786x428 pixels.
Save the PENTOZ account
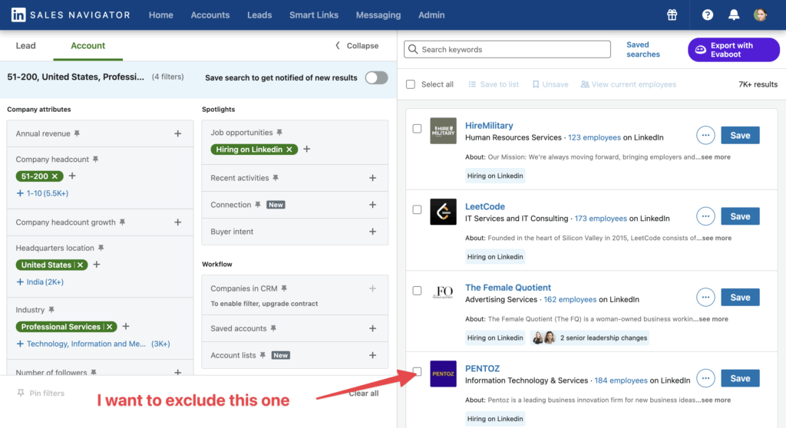point(740,378)
